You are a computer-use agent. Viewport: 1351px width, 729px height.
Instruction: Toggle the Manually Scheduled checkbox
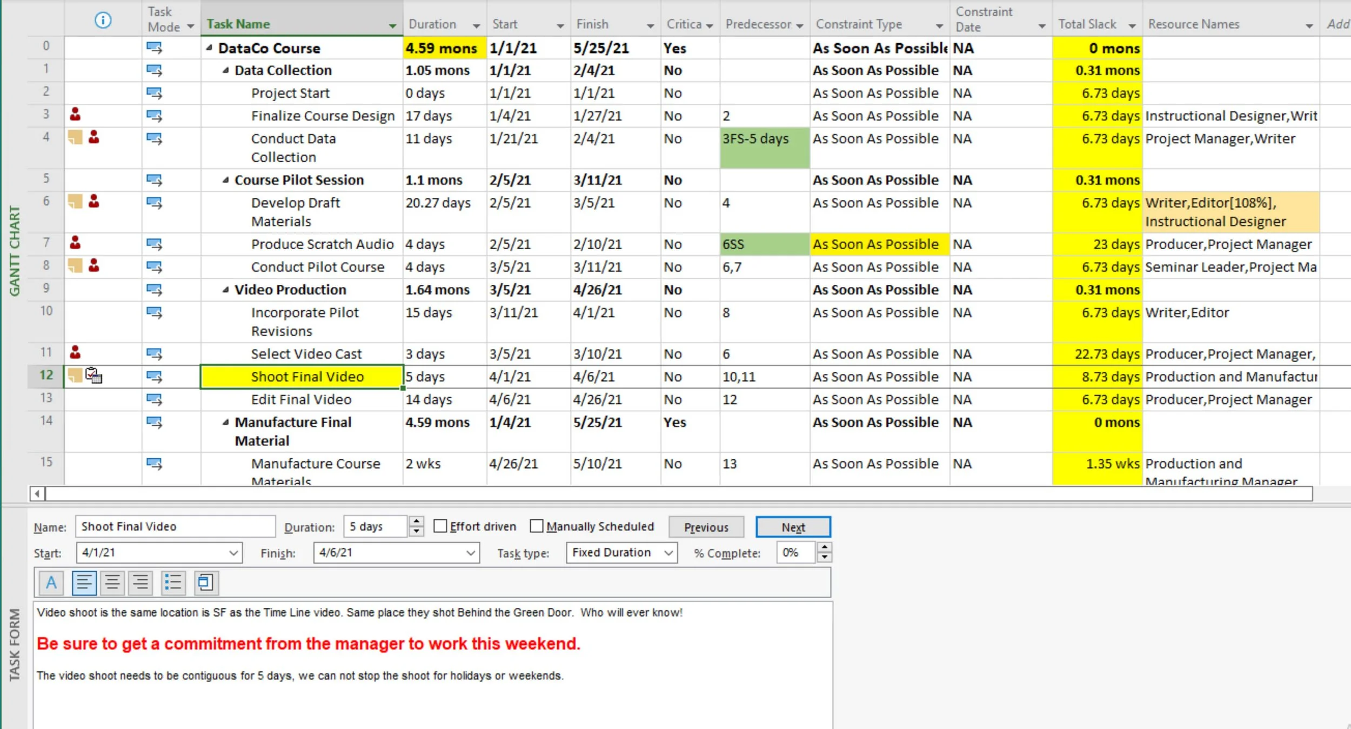click(x=537, y=526)
